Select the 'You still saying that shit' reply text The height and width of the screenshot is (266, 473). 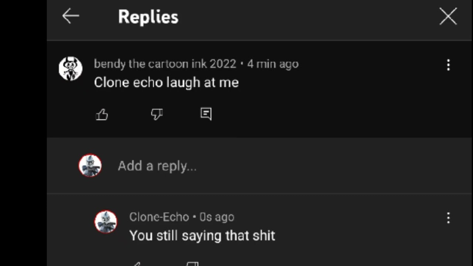pyautogui.click(x=202, y=236)
